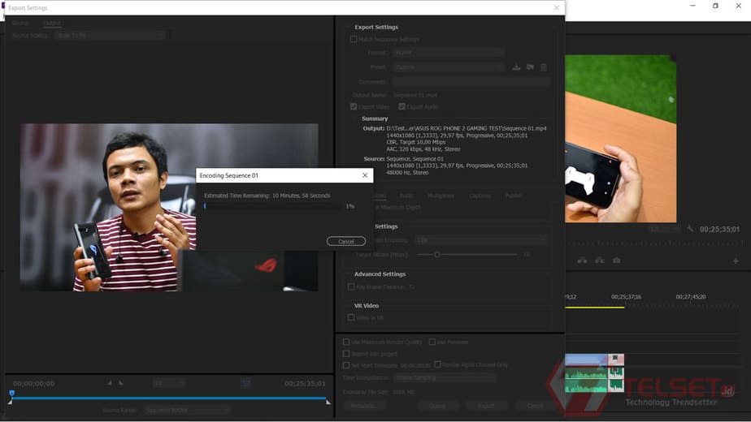Click the Program Monitor video preview
This screenshot has width=751, height=422.
621,138
